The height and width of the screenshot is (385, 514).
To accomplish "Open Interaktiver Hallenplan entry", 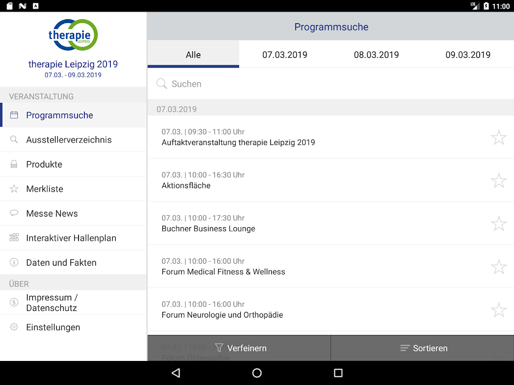I will (x=73, y=238).
